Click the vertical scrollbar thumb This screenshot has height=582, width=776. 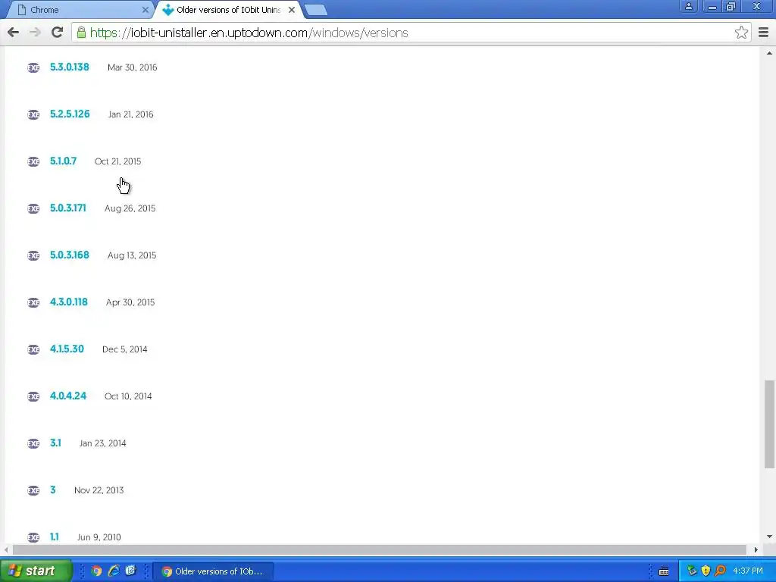(x=769, y=424)
